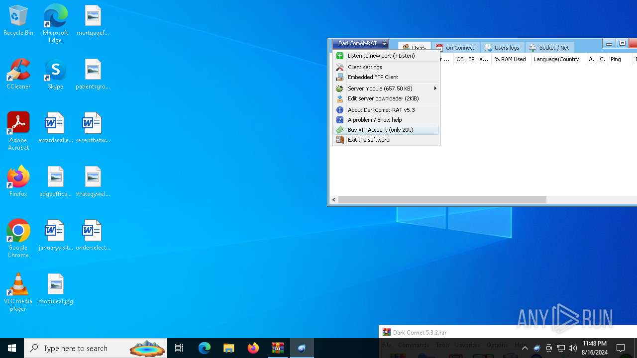This screenshot has width=637, height=358.
Task: Choose Exit the software
Action: pyautogui.click(x=386, y=140)
